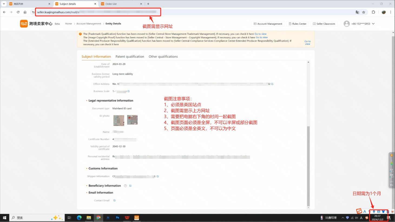Screen dimensions: 395x222
Task: Click Account Management in the breadcrumb
Action: (89, 24)
